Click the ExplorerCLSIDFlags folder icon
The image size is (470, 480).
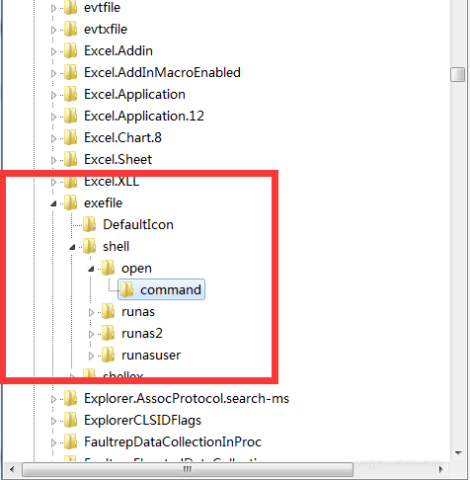click(x=70, y=420)
